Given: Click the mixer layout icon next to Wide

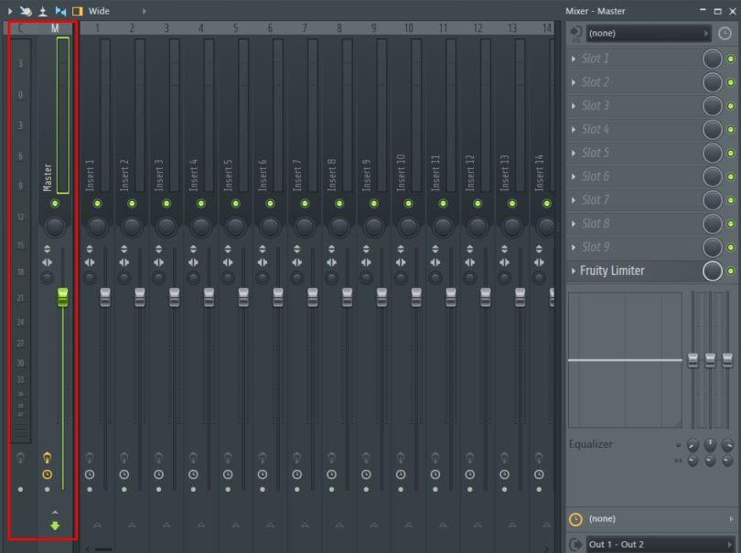Looking at the screenshot, I should 77,11.
